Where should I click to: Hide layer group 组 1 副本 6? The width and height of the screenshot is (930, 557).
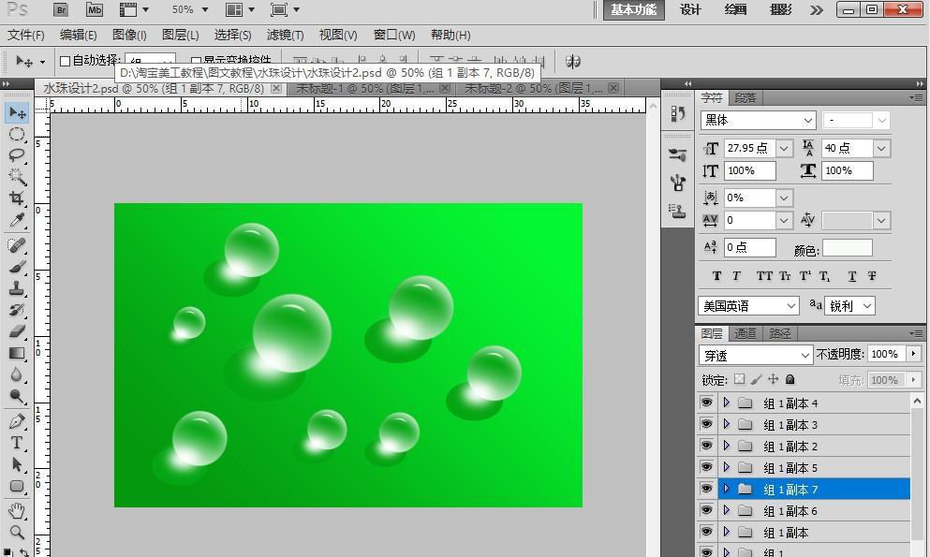click(x=706, y=510)
